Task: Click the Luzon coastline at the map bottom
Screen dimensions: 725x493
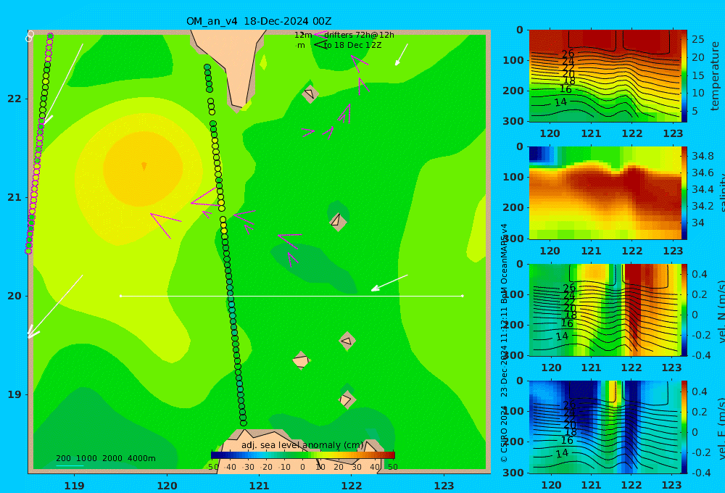Action: coord(296,451)
